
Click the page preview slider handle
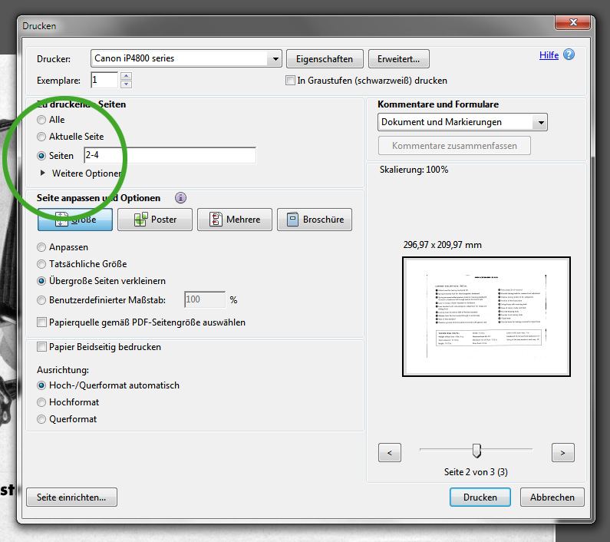[x=476, y=450]
